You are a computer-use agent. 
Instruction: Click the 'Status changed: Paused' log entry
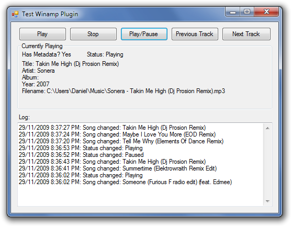tap(81, 155)
